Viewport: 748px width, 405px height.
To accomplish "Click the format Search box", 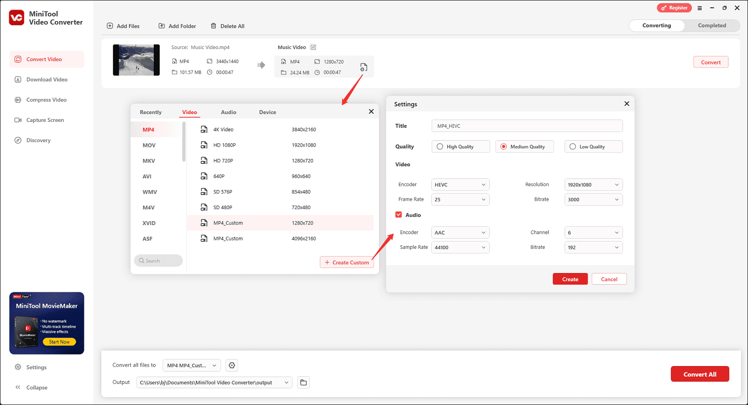I will [158, 261].
